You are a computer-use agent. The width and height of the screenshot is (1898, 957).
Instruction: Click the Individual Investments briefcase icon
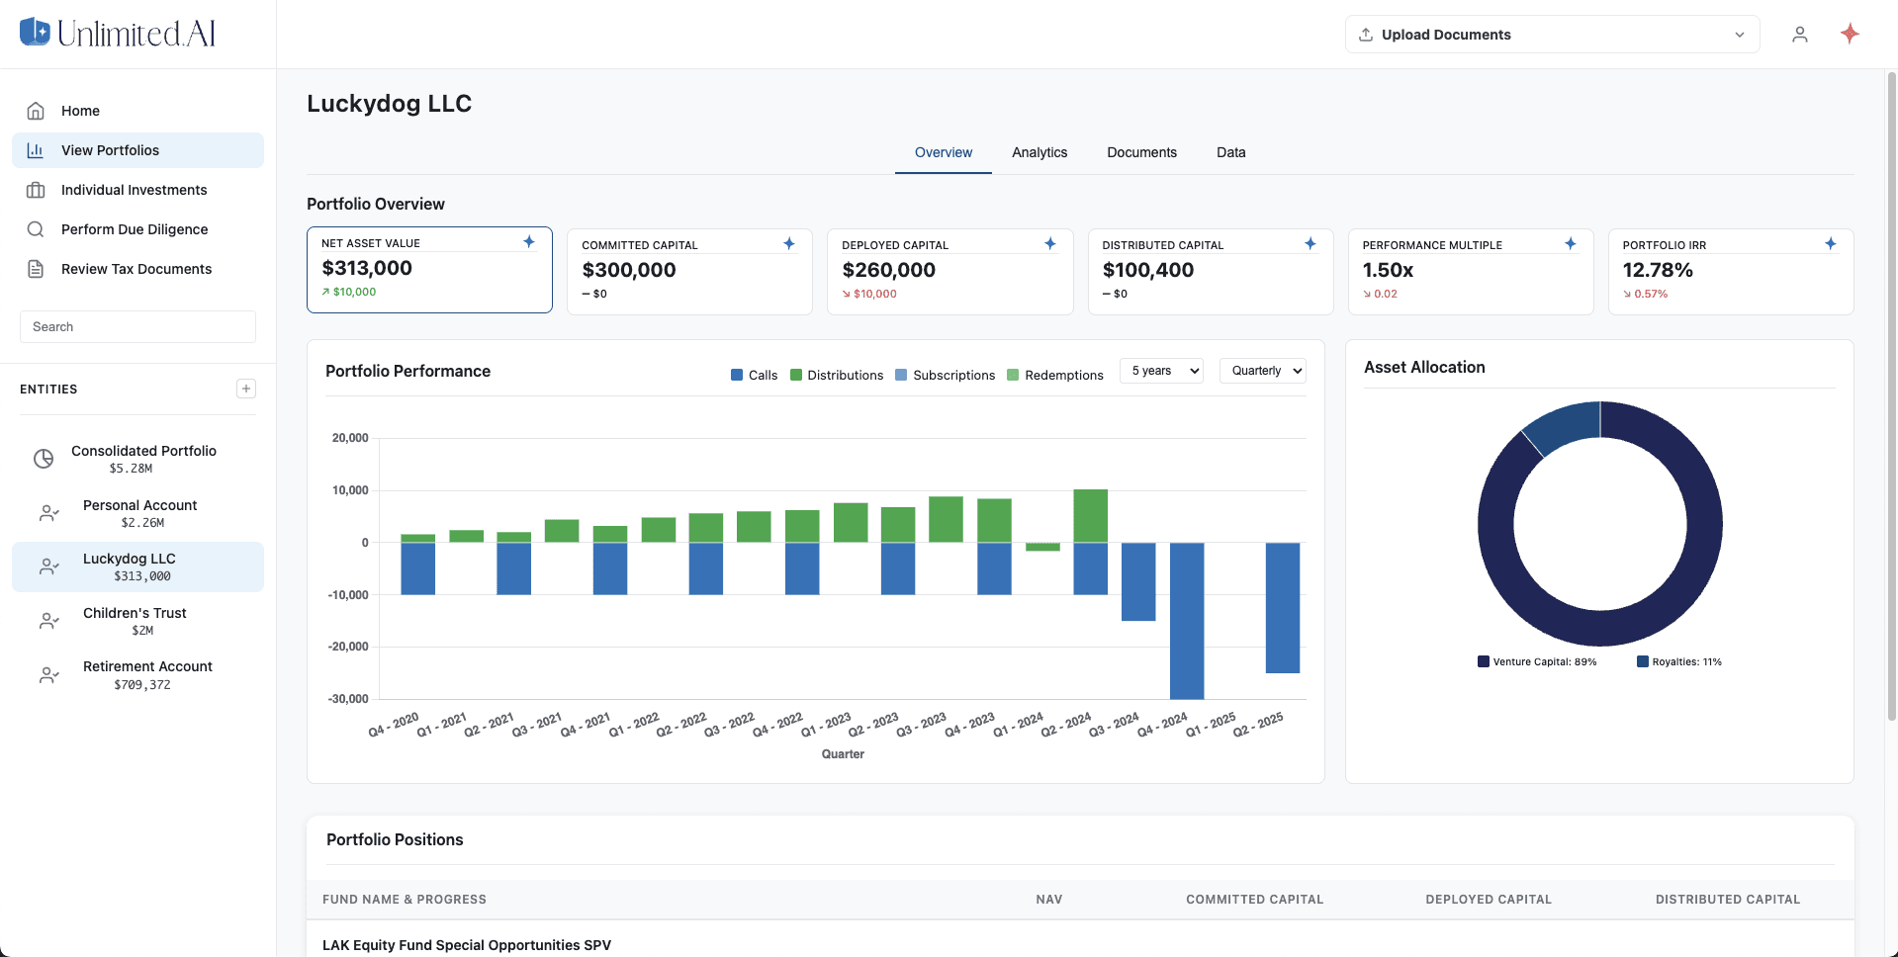[x=36, y=190]
